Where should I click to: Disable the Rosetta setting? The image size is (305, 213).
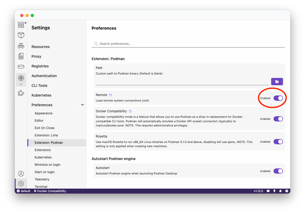(x=278, y=142)
